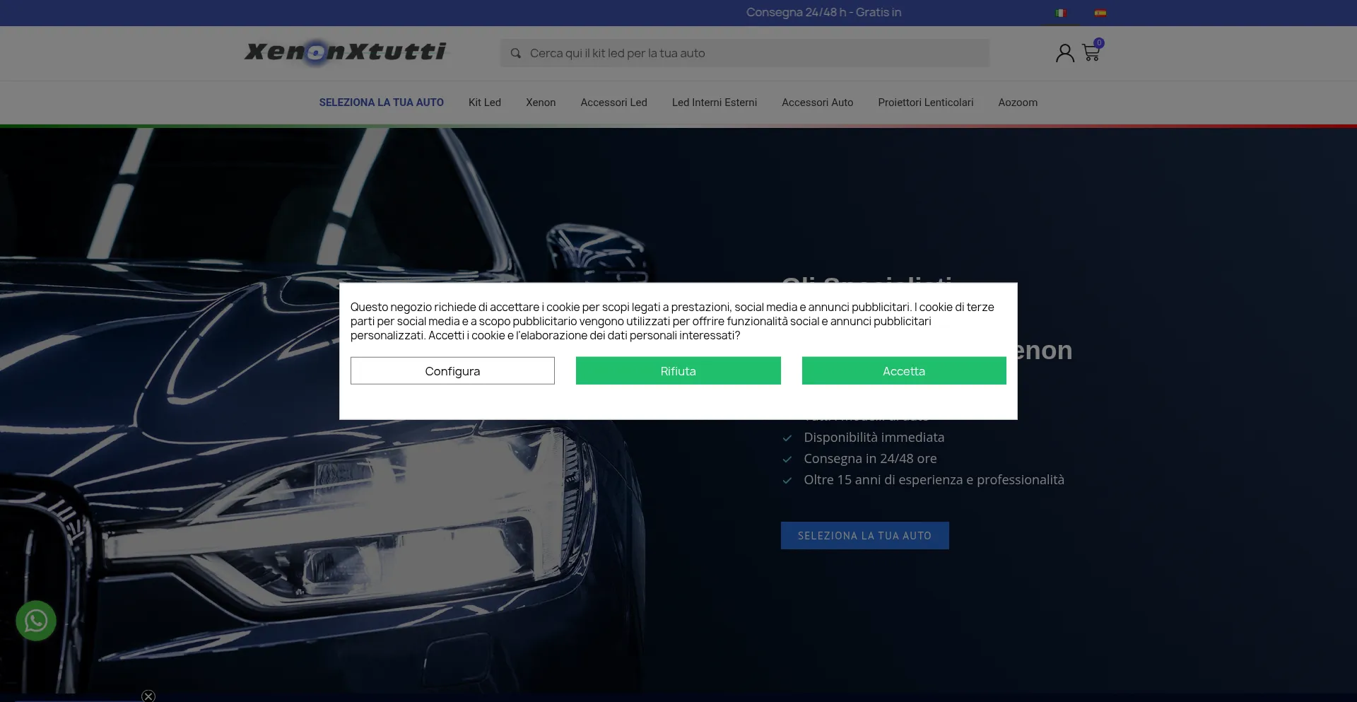The height and width of the screenshot is (702, 1357).
Task: Go to Led Interni Esterni category
Action: click(714, 103)
